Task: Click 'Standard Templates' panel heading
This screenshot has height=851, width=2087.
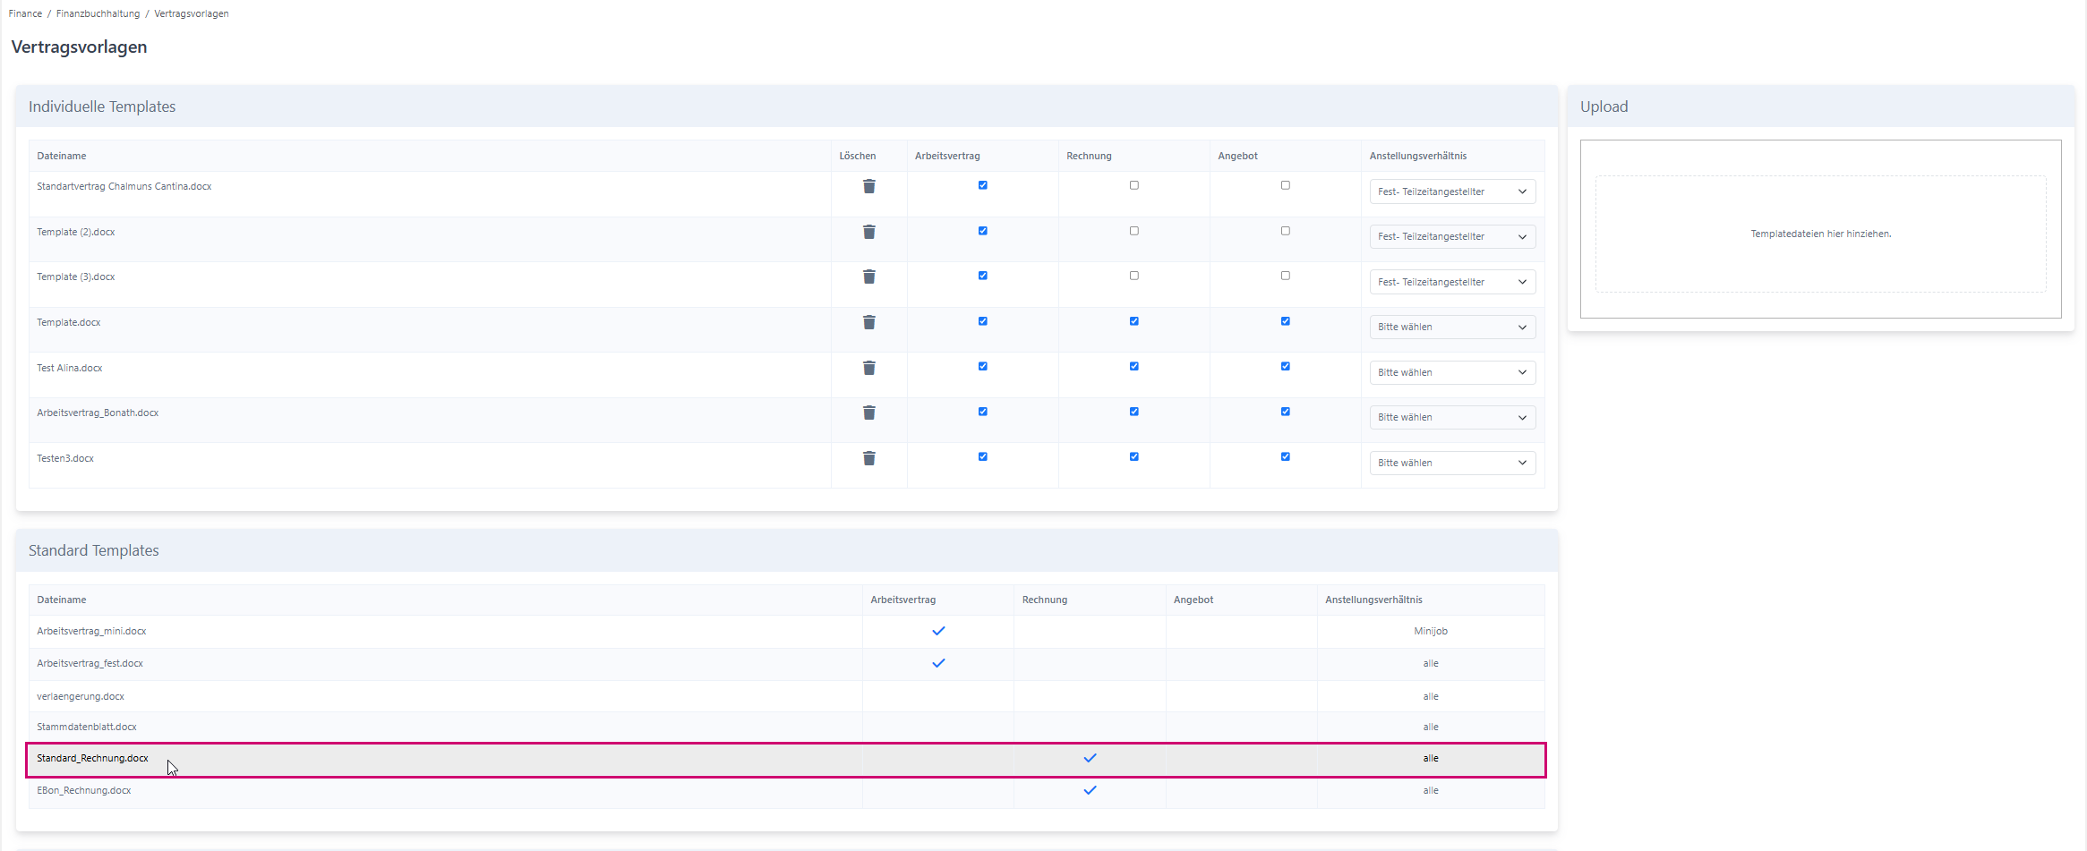Action: pos(94,550)
